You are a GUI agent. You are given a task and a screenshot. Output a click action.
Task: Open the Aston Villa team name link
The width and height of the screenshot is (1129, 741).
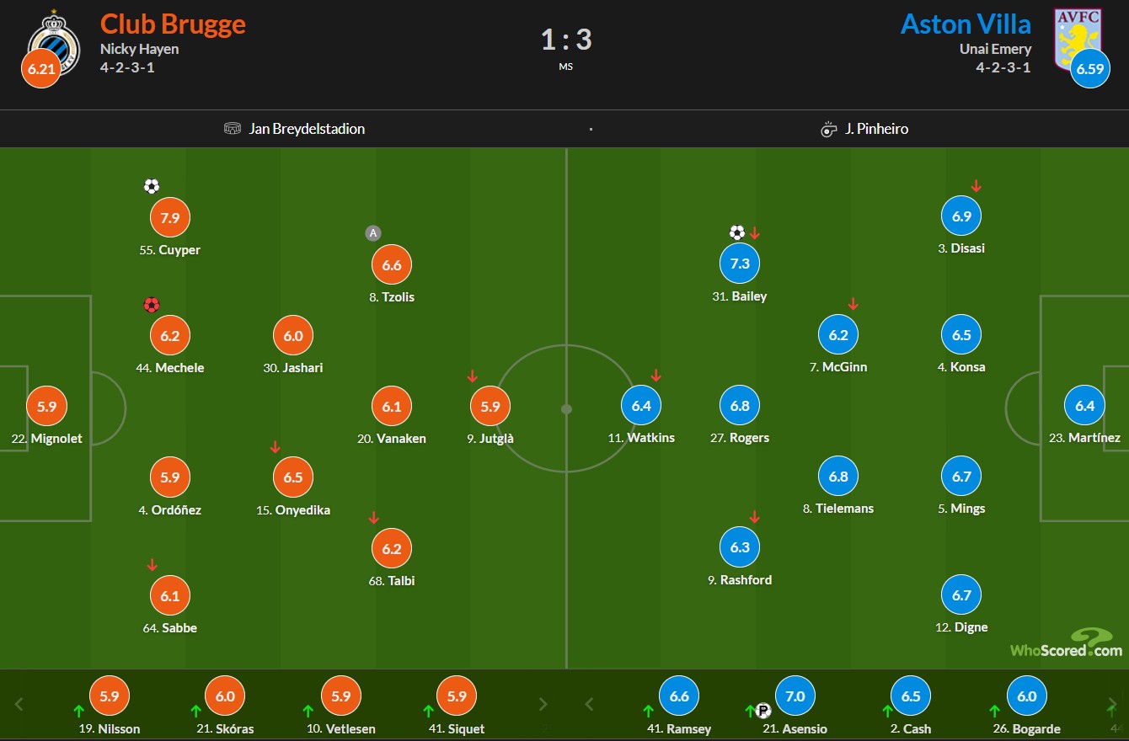(x=966, y=23)
